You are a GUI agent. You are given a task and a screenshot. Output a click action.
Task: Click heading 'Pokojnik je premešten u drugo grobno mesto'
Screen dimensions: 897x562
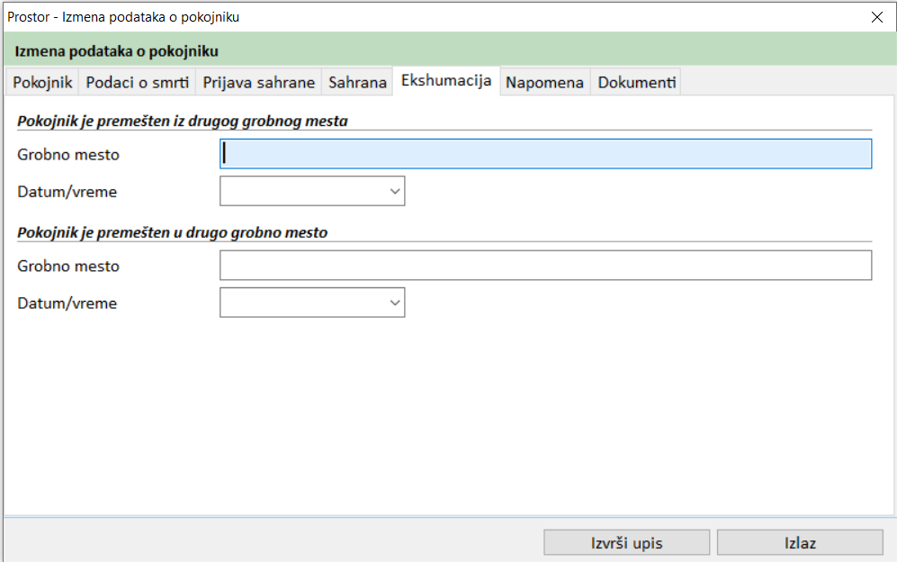pos(172,232)
